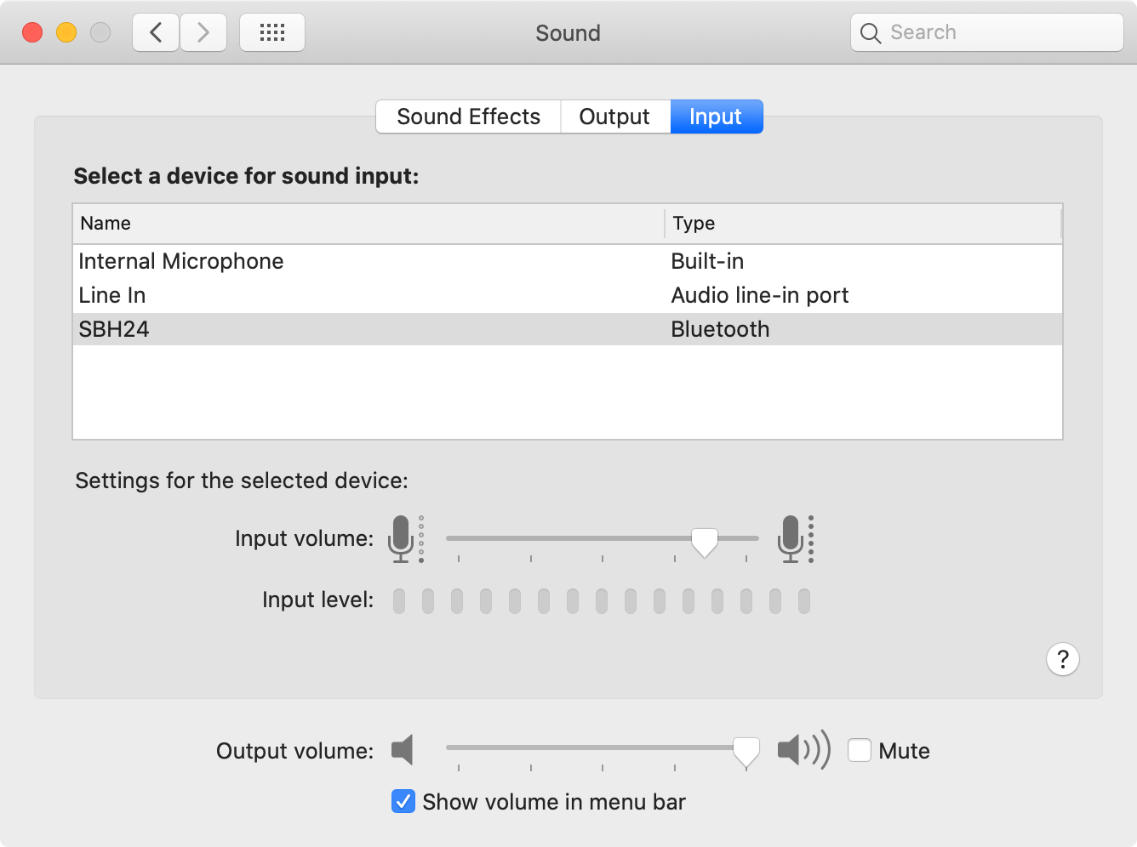Switch to the Sound Effects tab

468,117
